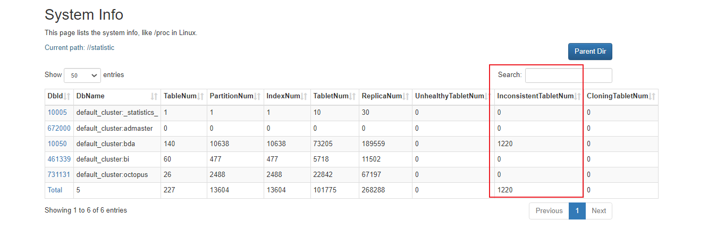Click the Parent Dir button
This screenshot has width=708, height=245.
pos(590,52)
